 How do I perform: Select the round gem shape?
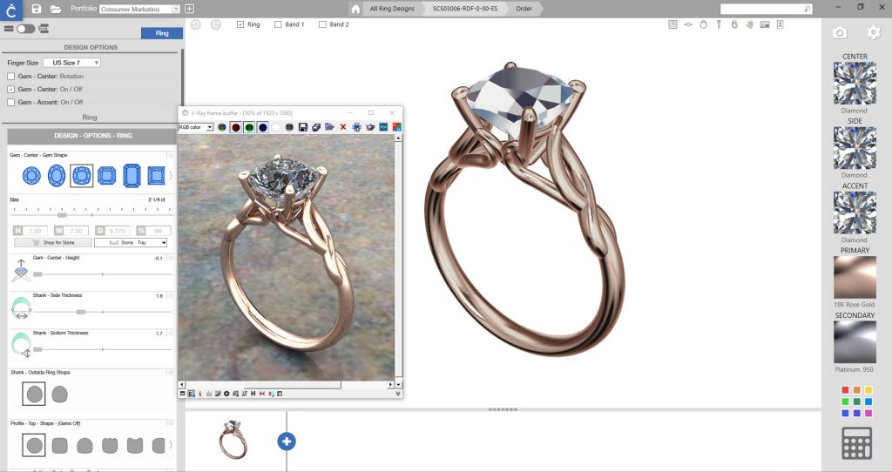[31, 176]
